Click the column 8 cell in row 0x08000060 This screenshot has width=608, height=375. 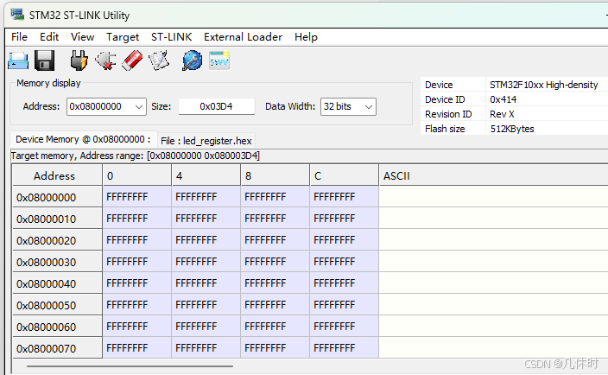point(275,327)
